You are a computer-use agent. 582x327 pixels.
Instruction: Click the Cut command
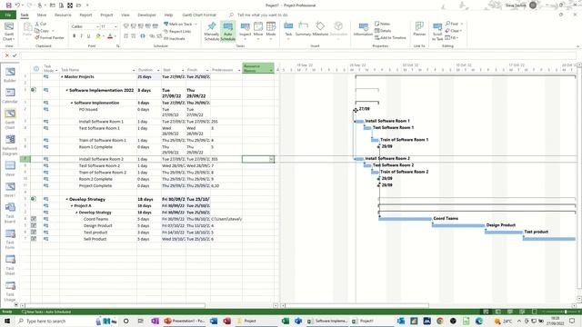click(x=40, y=24)
